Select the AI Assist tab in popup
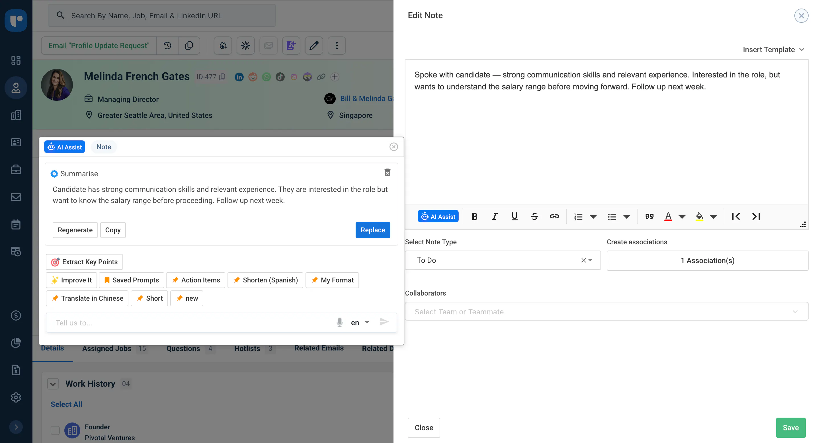Viewport: 820px width, 443px height. coord(65,147)
